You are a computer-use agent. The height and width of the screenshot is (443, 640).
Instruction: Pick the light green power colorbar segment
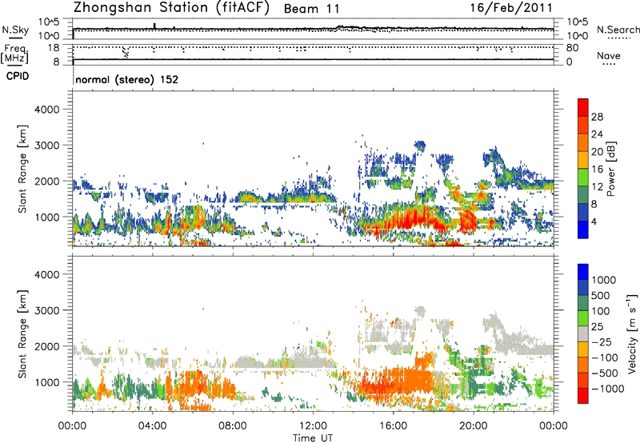coord(583,177)
